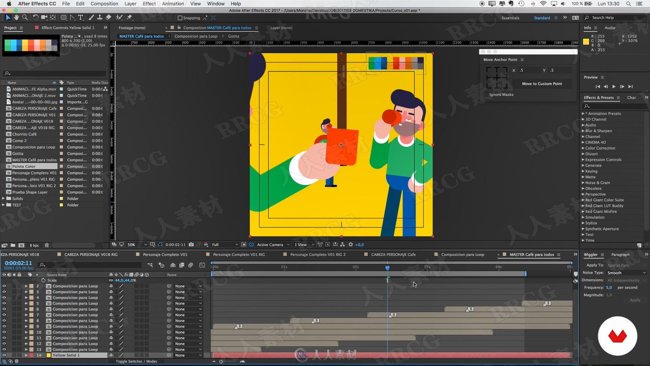The image size is (650, 366).
Task: Click the timeline zoom slider handle
Action: pos(221,362)
